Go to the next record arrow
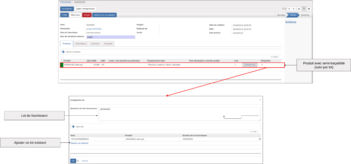The width and height of the screenshot is (351, 164). 294,9
